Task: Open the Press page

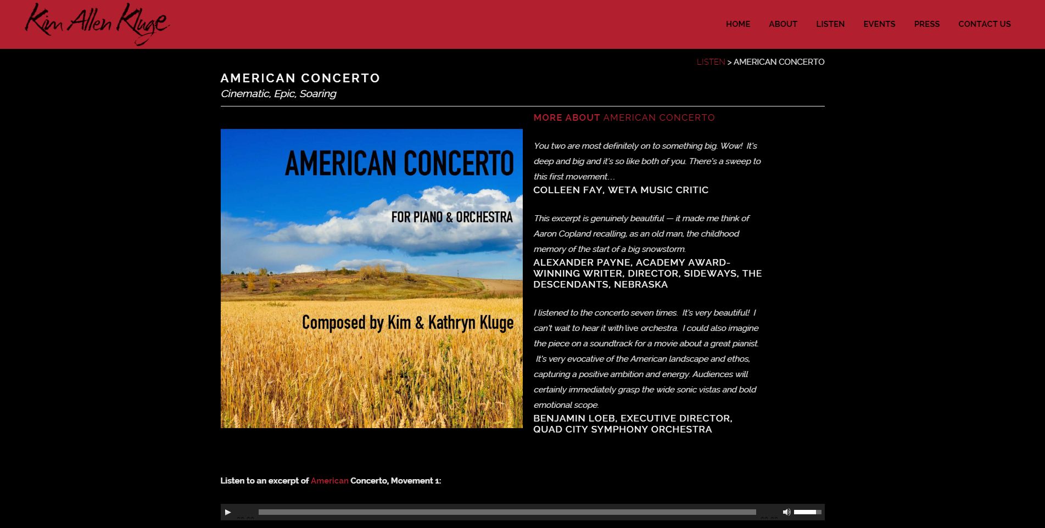Action: coord(926,24)
